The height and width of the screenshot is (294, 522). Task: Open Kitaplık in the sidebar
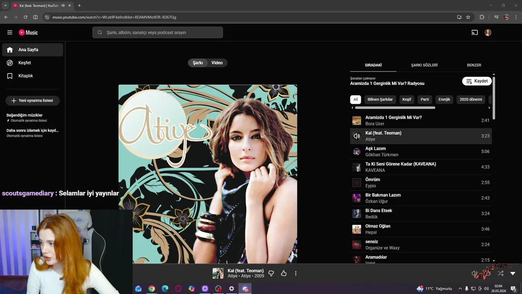pos(33,76)
